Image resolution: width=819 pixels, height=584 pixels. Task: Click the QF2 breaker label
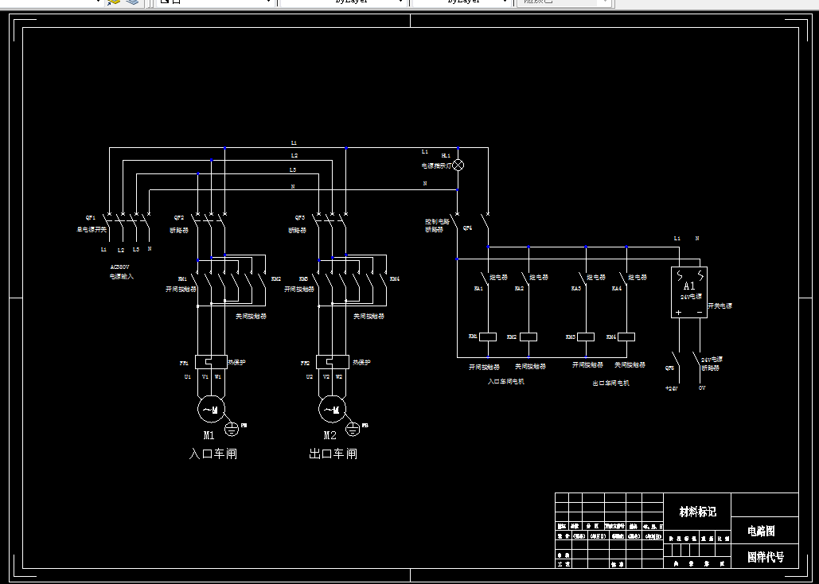pyautogui.click(x=179, y=218)
